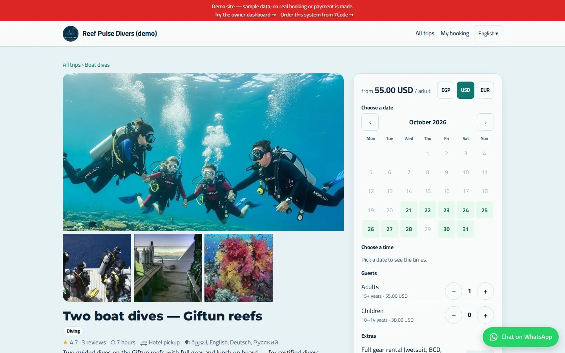
Task: Click the 4.7 · 3 reviews rating
Action: click(x=84, y=342)
